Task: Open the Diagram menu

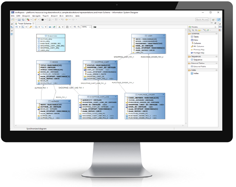Action: click(25, 16)
